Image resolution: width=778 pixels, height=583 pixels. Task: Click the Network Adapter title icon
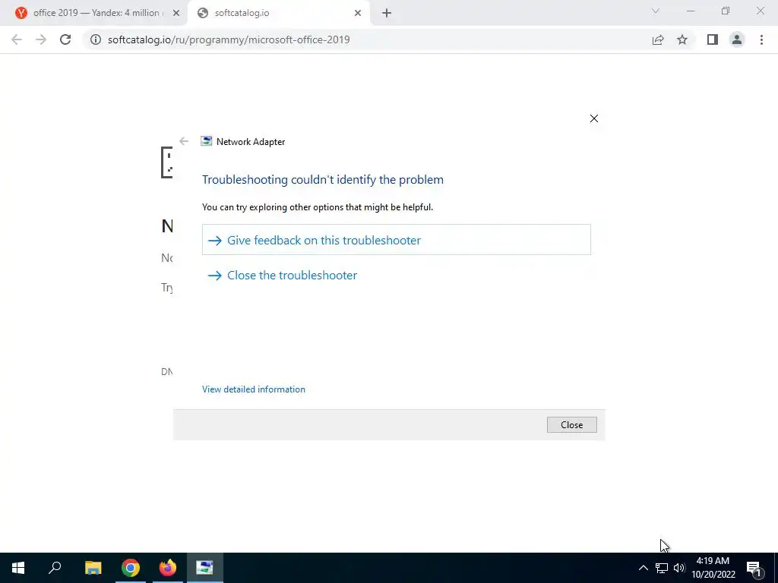207,141
